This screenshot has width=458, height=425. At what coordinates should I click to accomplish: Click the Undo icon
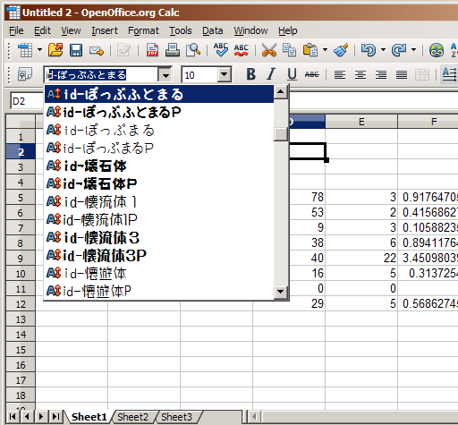pyautogui.click(x=369, y=50)
